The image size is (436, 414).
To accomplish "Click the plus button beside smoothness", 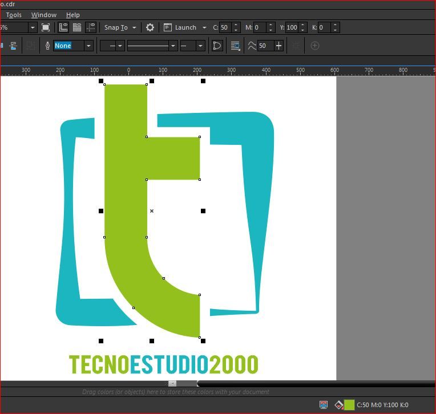I will tap(278, 46).
